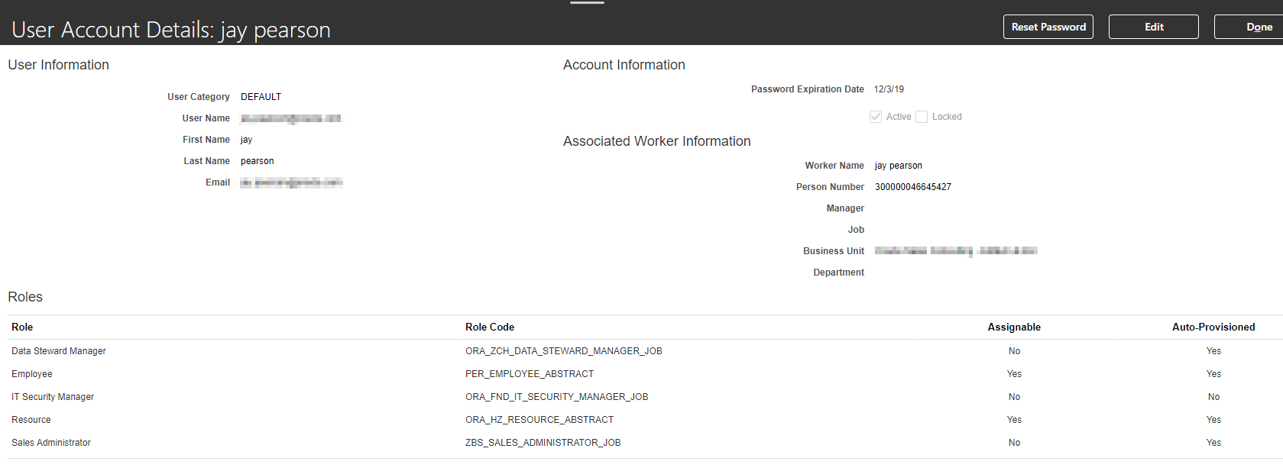This screenshot has height=471, width=1283.
Task: Click the Auto-Provisioned column header
Action: pyautogui.click(x=1213, y=327)
